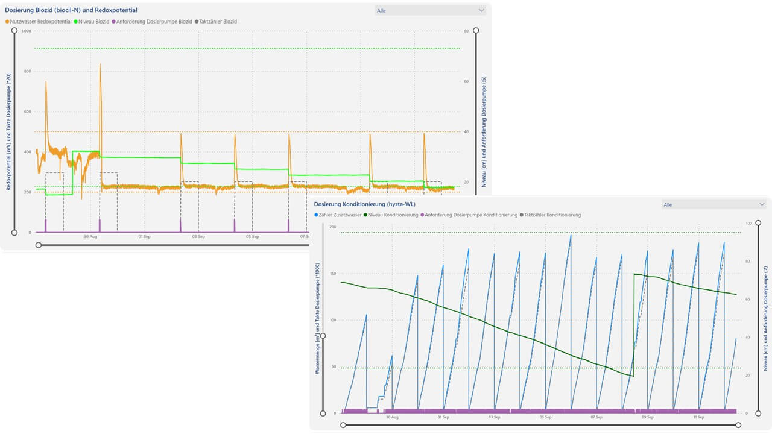Click top handle of Redoxpotential axis slider
The width and height of the screenshot is (772, 434).
[x=14, y=30]
